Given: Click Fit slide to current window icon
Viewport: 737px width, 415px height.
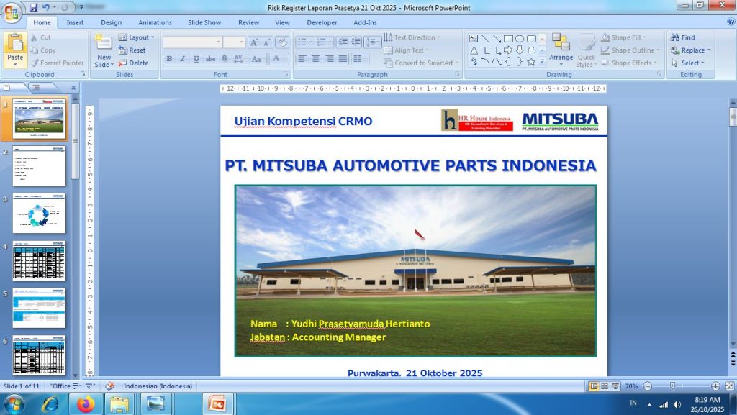Looking at the screenshot, I should 728,386.
